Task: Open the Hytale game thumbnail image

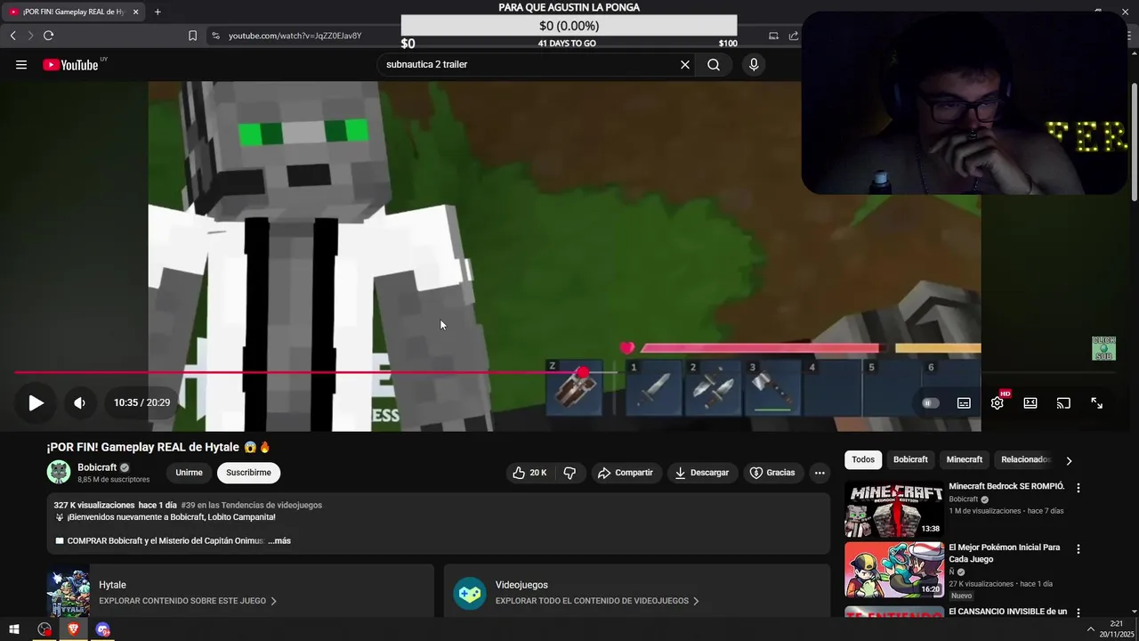Action: click(x=69, y=593)
